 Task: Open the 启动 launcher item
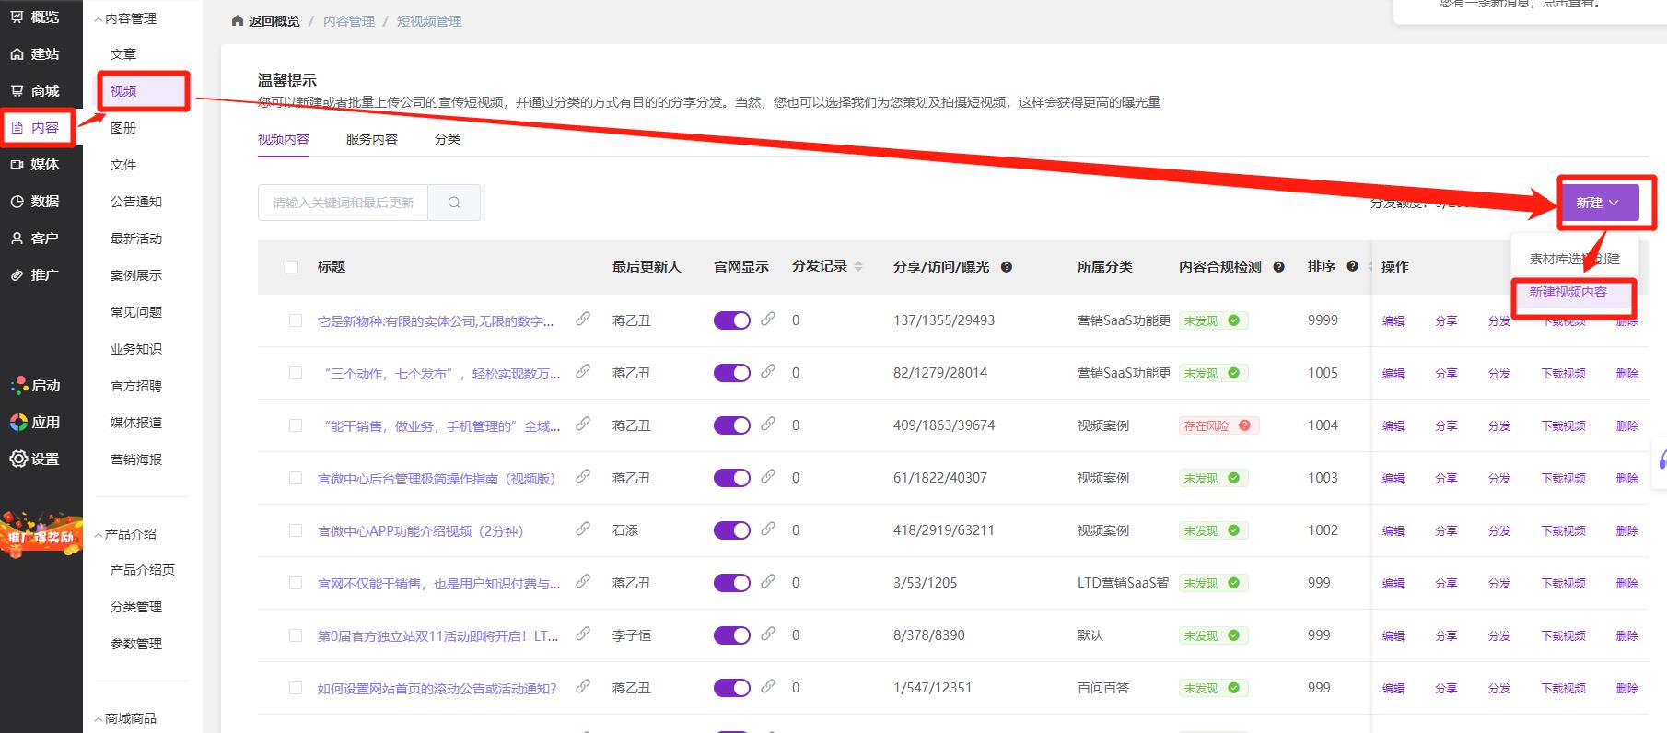(x=35, y=385)
